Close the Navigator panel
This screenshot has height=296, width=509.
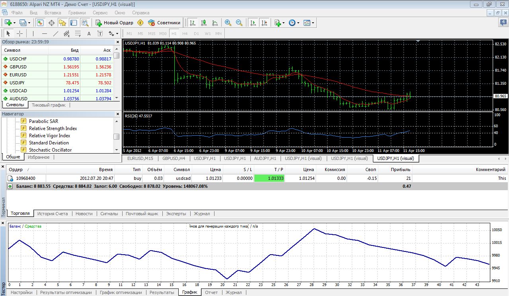pyautogui.click(x=117, y=114)
